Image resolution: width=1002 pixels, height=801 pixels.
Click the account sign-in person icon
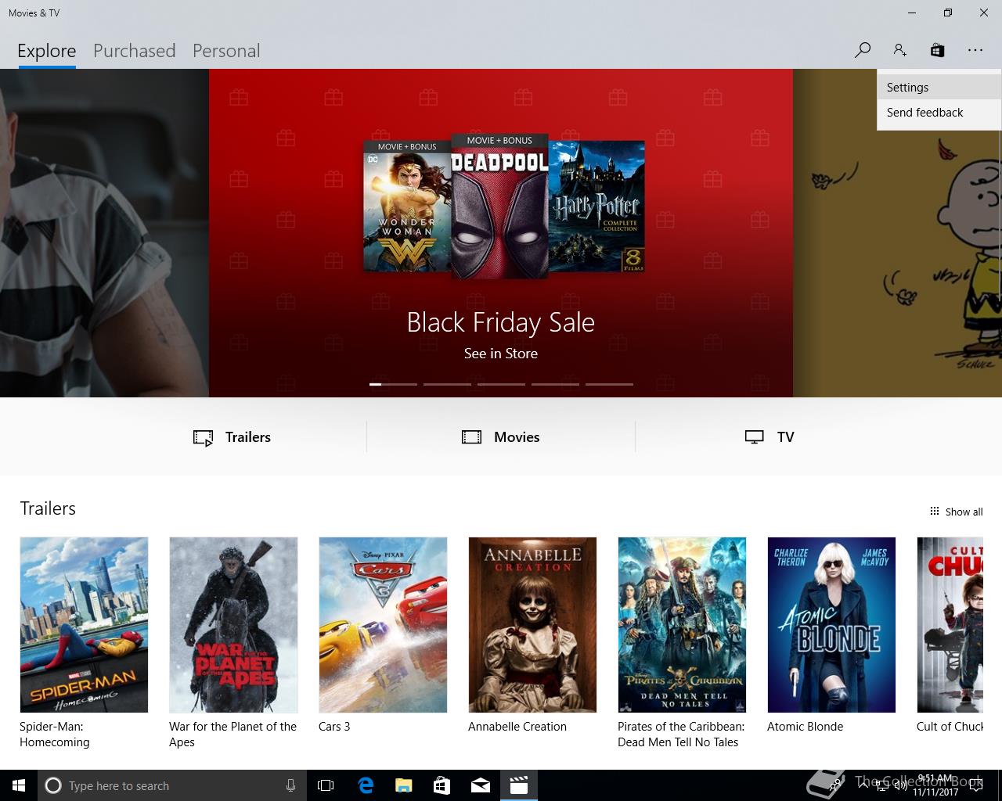[899, 50]
